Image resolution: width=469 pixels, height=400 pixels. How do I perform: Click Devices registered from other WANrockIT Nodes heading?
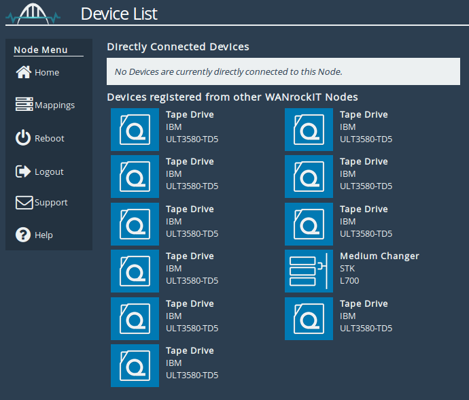tap(232, 97)
